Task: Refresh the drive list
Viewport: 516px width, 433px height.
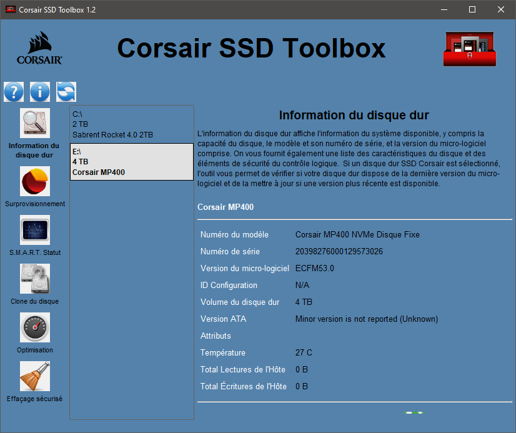Action: [66, 92]
